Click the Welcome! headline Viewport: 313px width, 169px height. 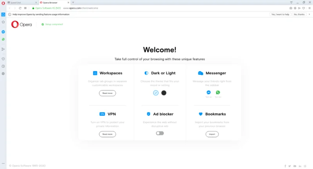tap(160, 50)
